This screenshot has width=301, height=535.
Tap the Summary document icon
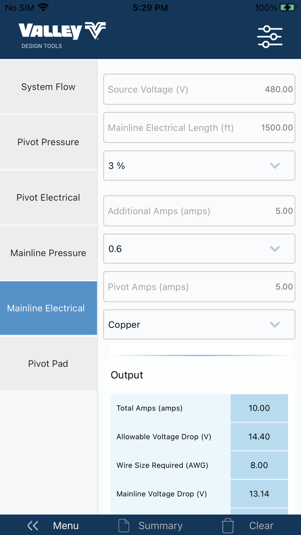pos(124,526)
